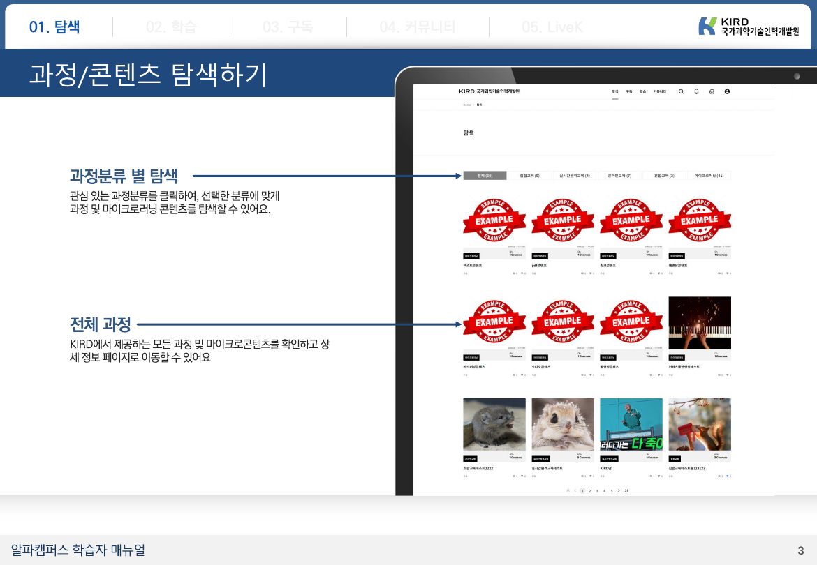The height and width of the screenshot is (565, 817).
Task: Go to page 2 of the results
Action: 590,491
